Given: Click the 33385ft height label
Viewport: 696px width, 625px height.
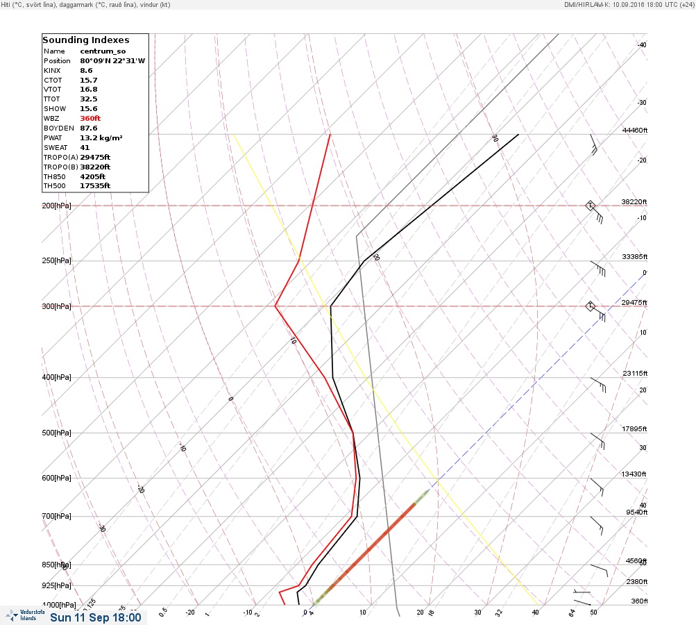Looking at the screenshot, I should pos(635,257).
